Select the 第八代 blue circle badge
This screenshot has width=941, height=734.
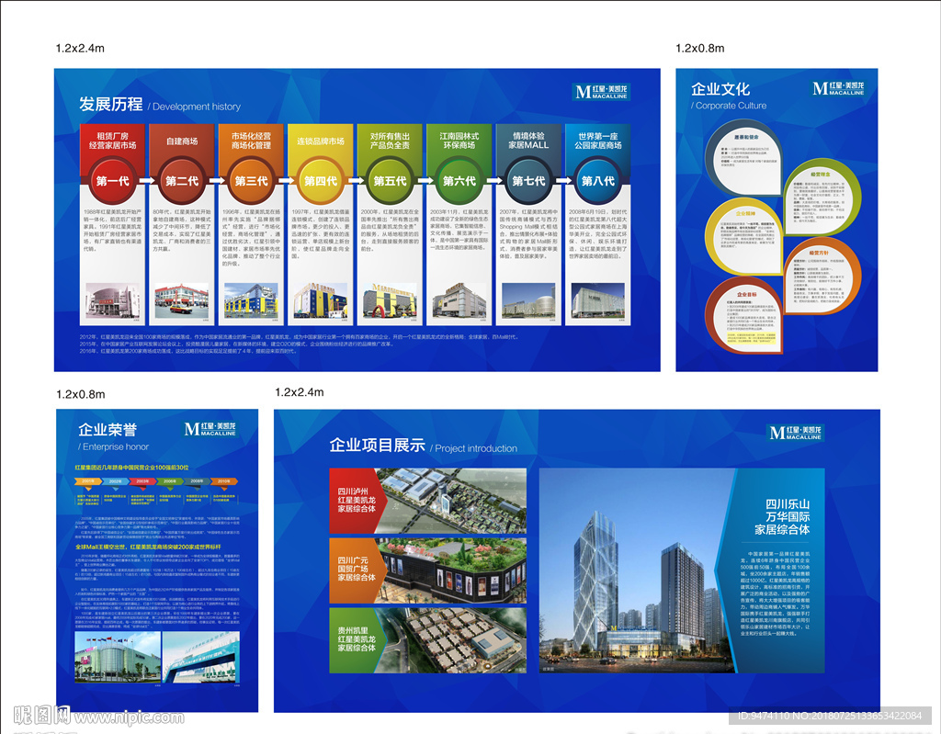(x=598, y=181)
